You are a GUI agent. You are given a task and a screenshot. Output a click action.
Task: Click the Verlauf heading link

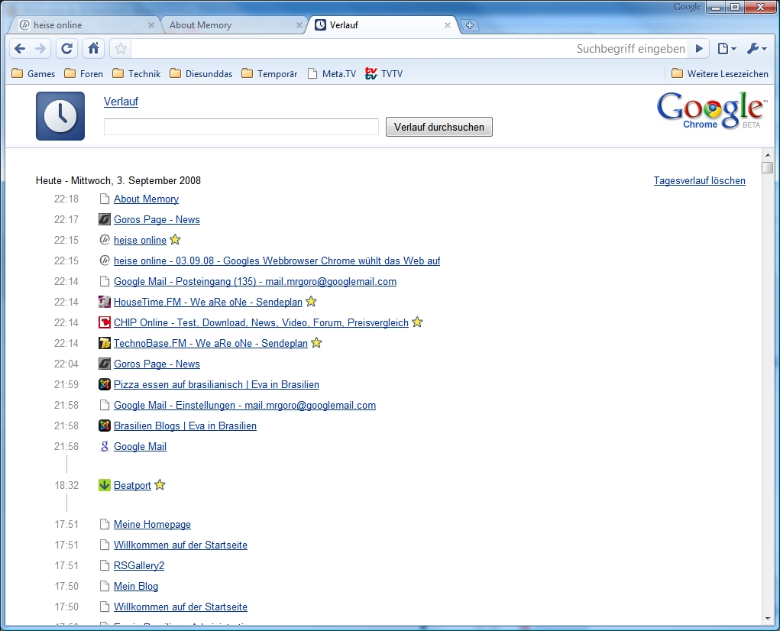[x=121, y=102]
